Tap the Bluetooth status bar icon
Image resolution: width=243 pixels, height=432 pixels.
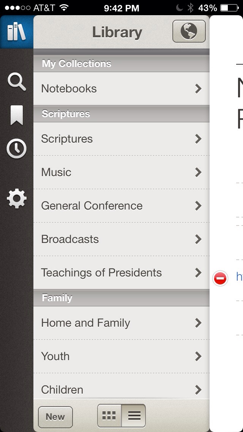point(190,8)
